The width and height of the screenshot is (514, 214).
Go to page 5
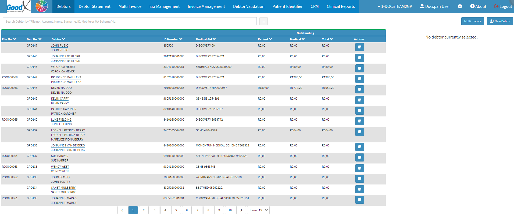pyautogui.click(x=176, y=210)
